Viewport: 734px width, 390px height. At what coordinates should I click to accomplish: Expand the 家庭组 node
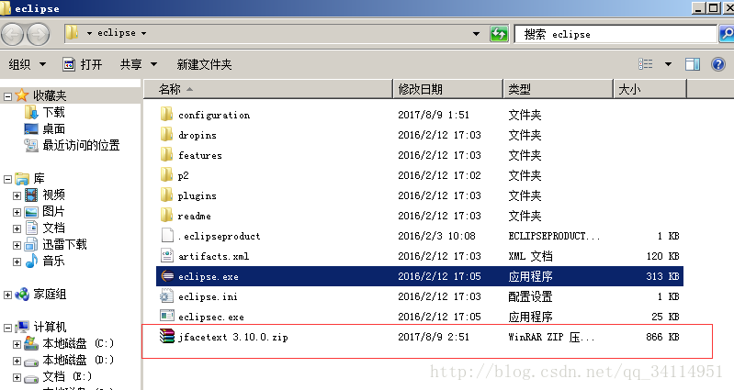[x=7, y=295]
